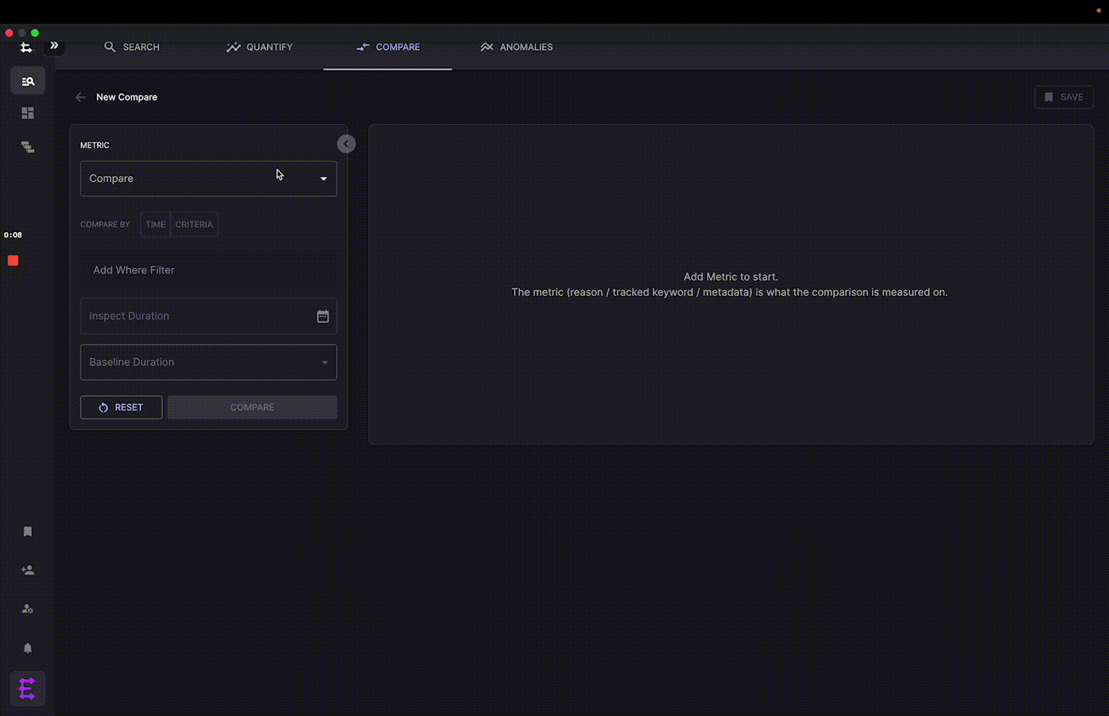Expand the sidebar with double-chevron icon
1109x716 pixels.
tap(54, 46)
